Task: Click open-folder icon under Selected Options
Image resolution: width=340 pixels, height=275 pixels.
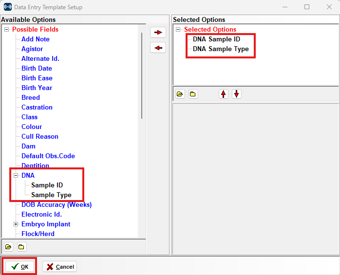Action: click(180, 94)
